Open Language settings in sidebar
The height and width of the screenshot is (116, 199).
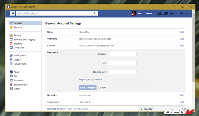point(19,47)
